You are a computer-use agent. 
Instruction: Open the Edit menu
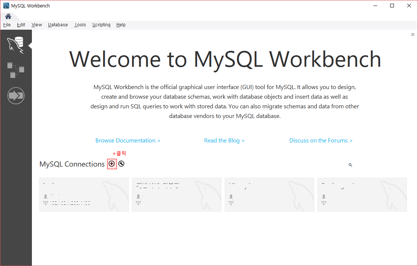[21, 25]
